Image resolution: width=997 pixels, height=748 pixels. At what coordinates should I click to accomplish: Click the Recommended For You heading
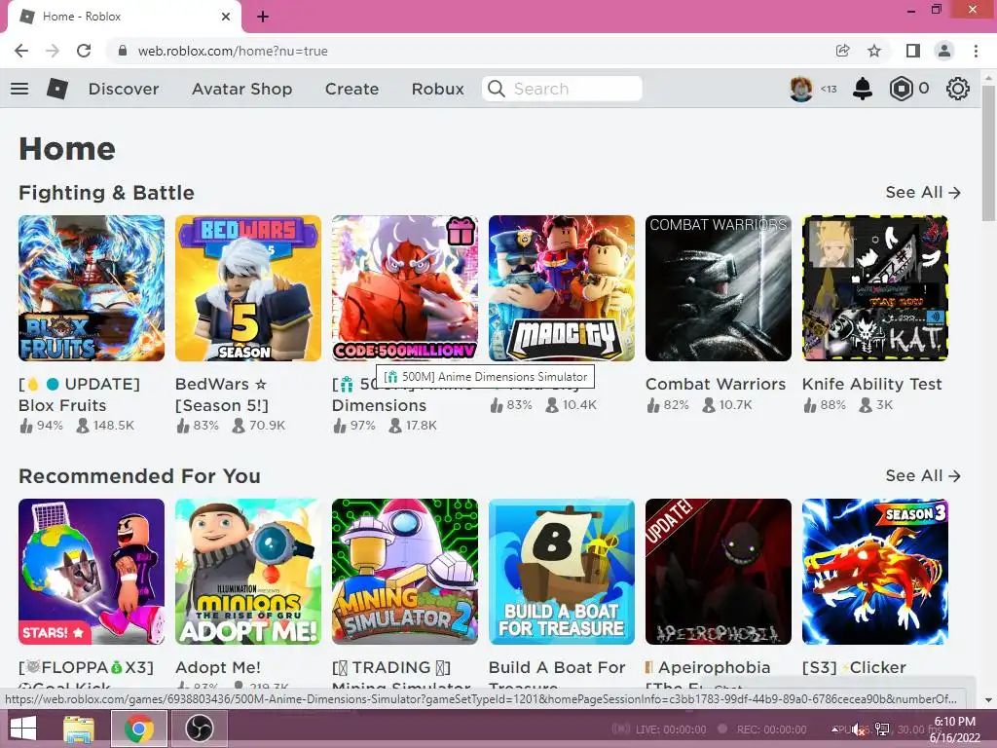(x=139, y=475)
